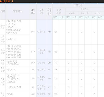Select the 상경계열 recruitment unit

click(41, 63)
